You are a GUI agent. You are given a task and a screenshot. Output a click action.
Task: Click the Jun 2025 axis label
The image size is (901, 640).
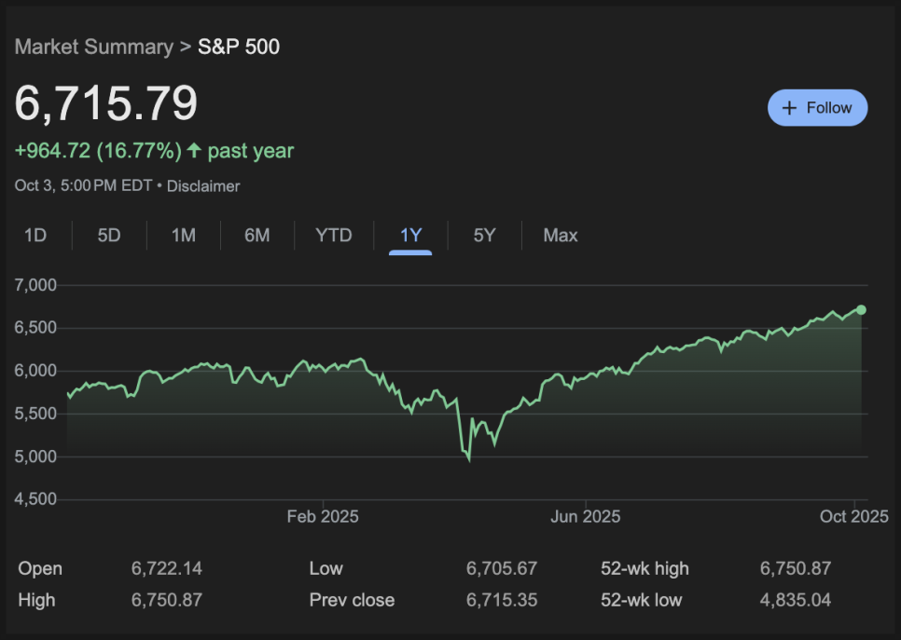[x=585, y=517]
